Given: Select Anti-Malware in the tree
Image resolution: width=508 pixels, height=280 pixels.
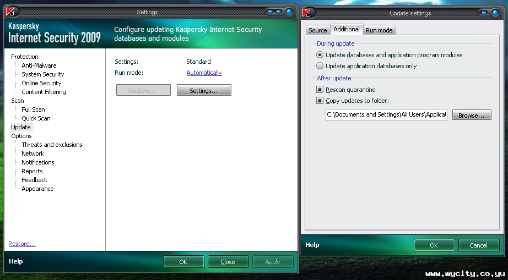Looking at the screenshot, I should pyautogui.click(x=39, y=65).
